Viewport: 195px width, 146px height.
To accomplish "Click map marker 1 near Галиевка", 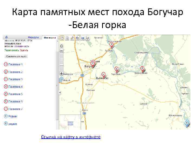I will click(112, 45).
